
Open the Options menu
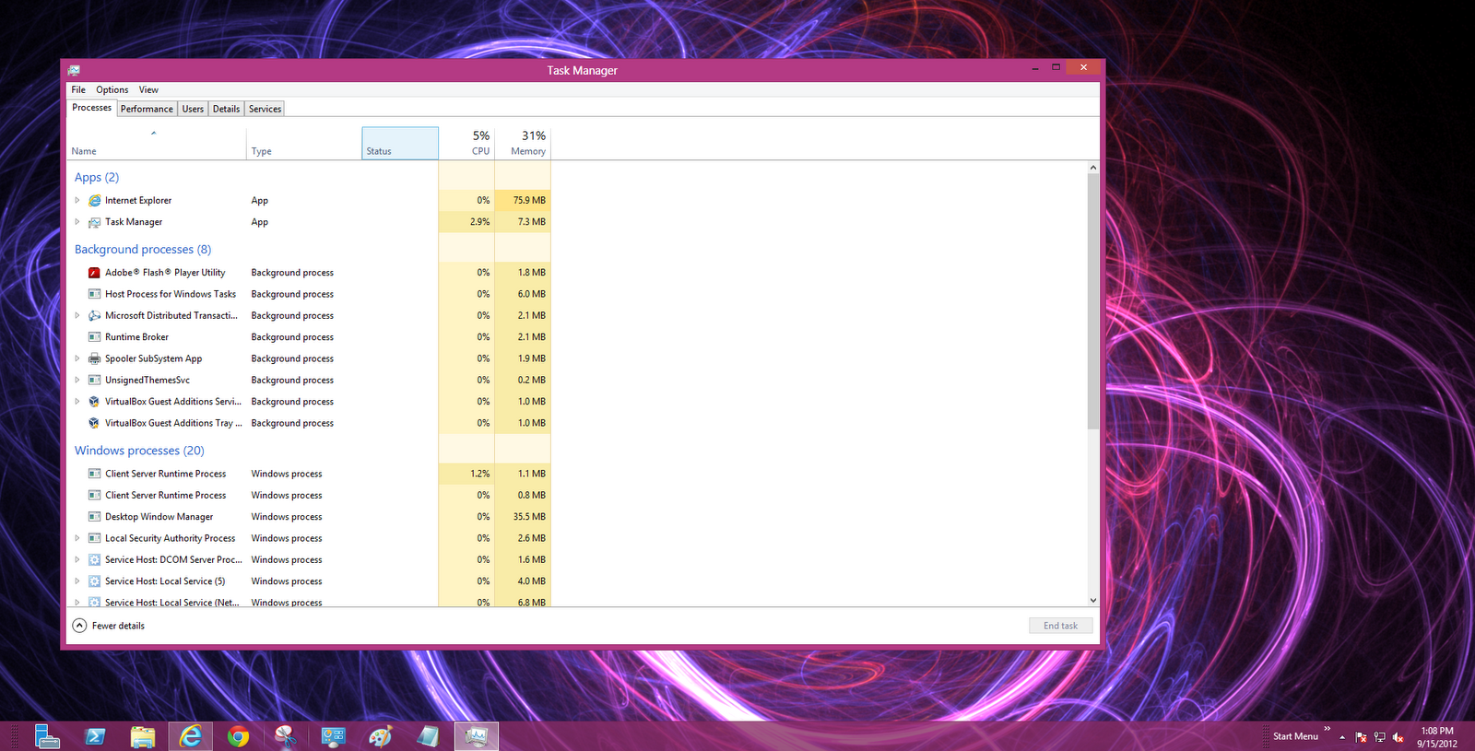(112, 89)
